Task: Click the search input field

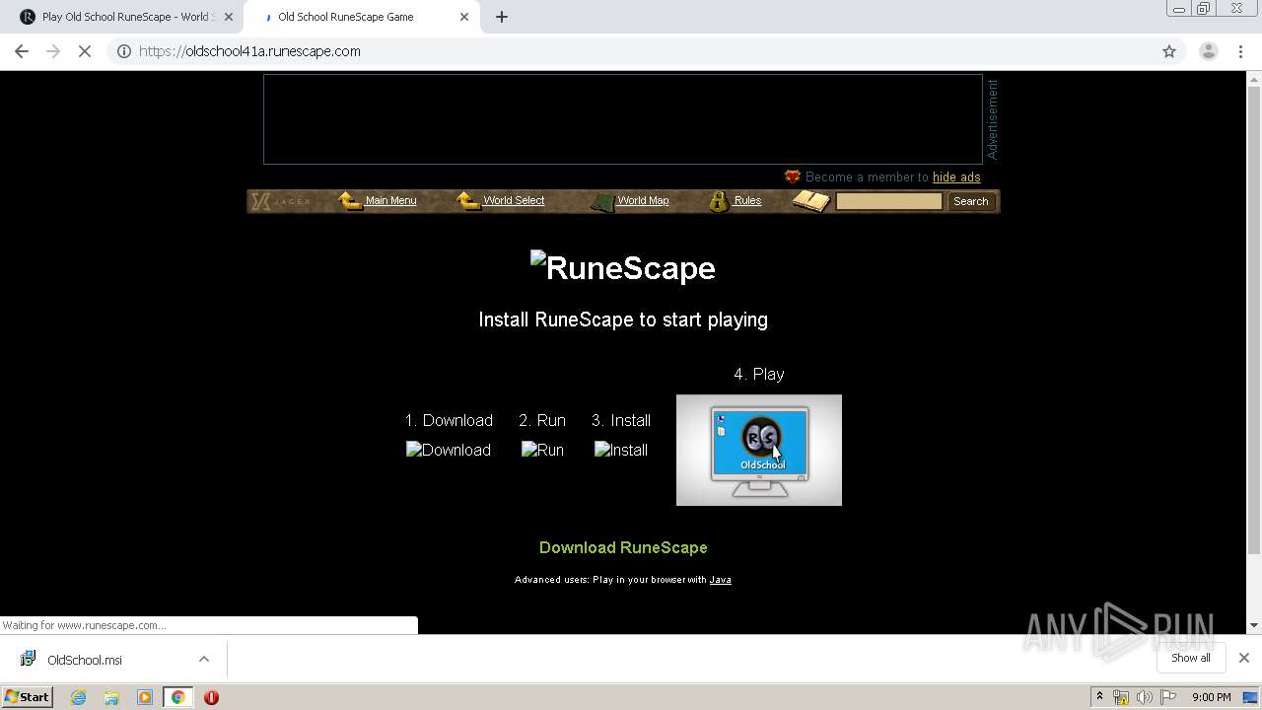Action: pos(889,201)
